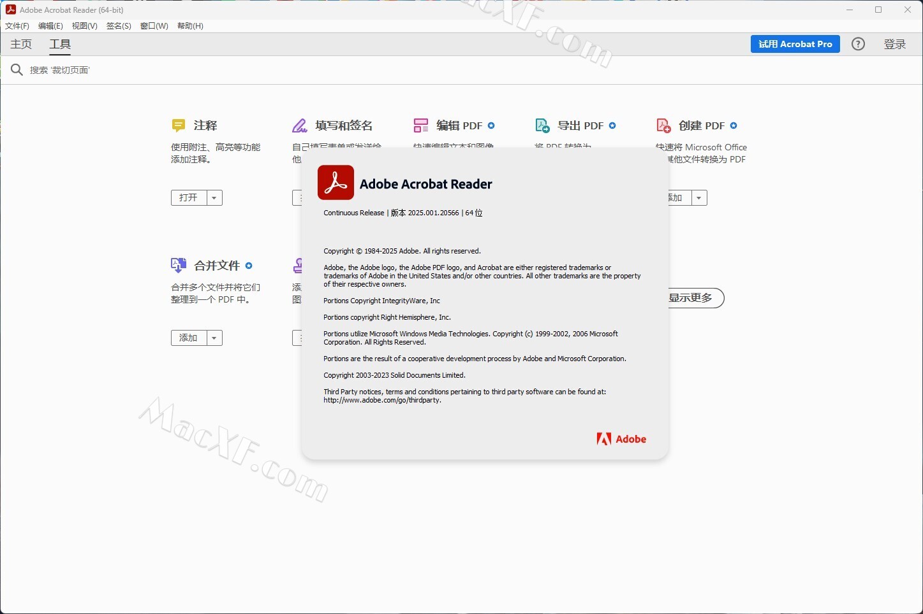Screen dimensions: 923x614
Task: Click 打开 button under 注释
Action: tap(189, 198)
